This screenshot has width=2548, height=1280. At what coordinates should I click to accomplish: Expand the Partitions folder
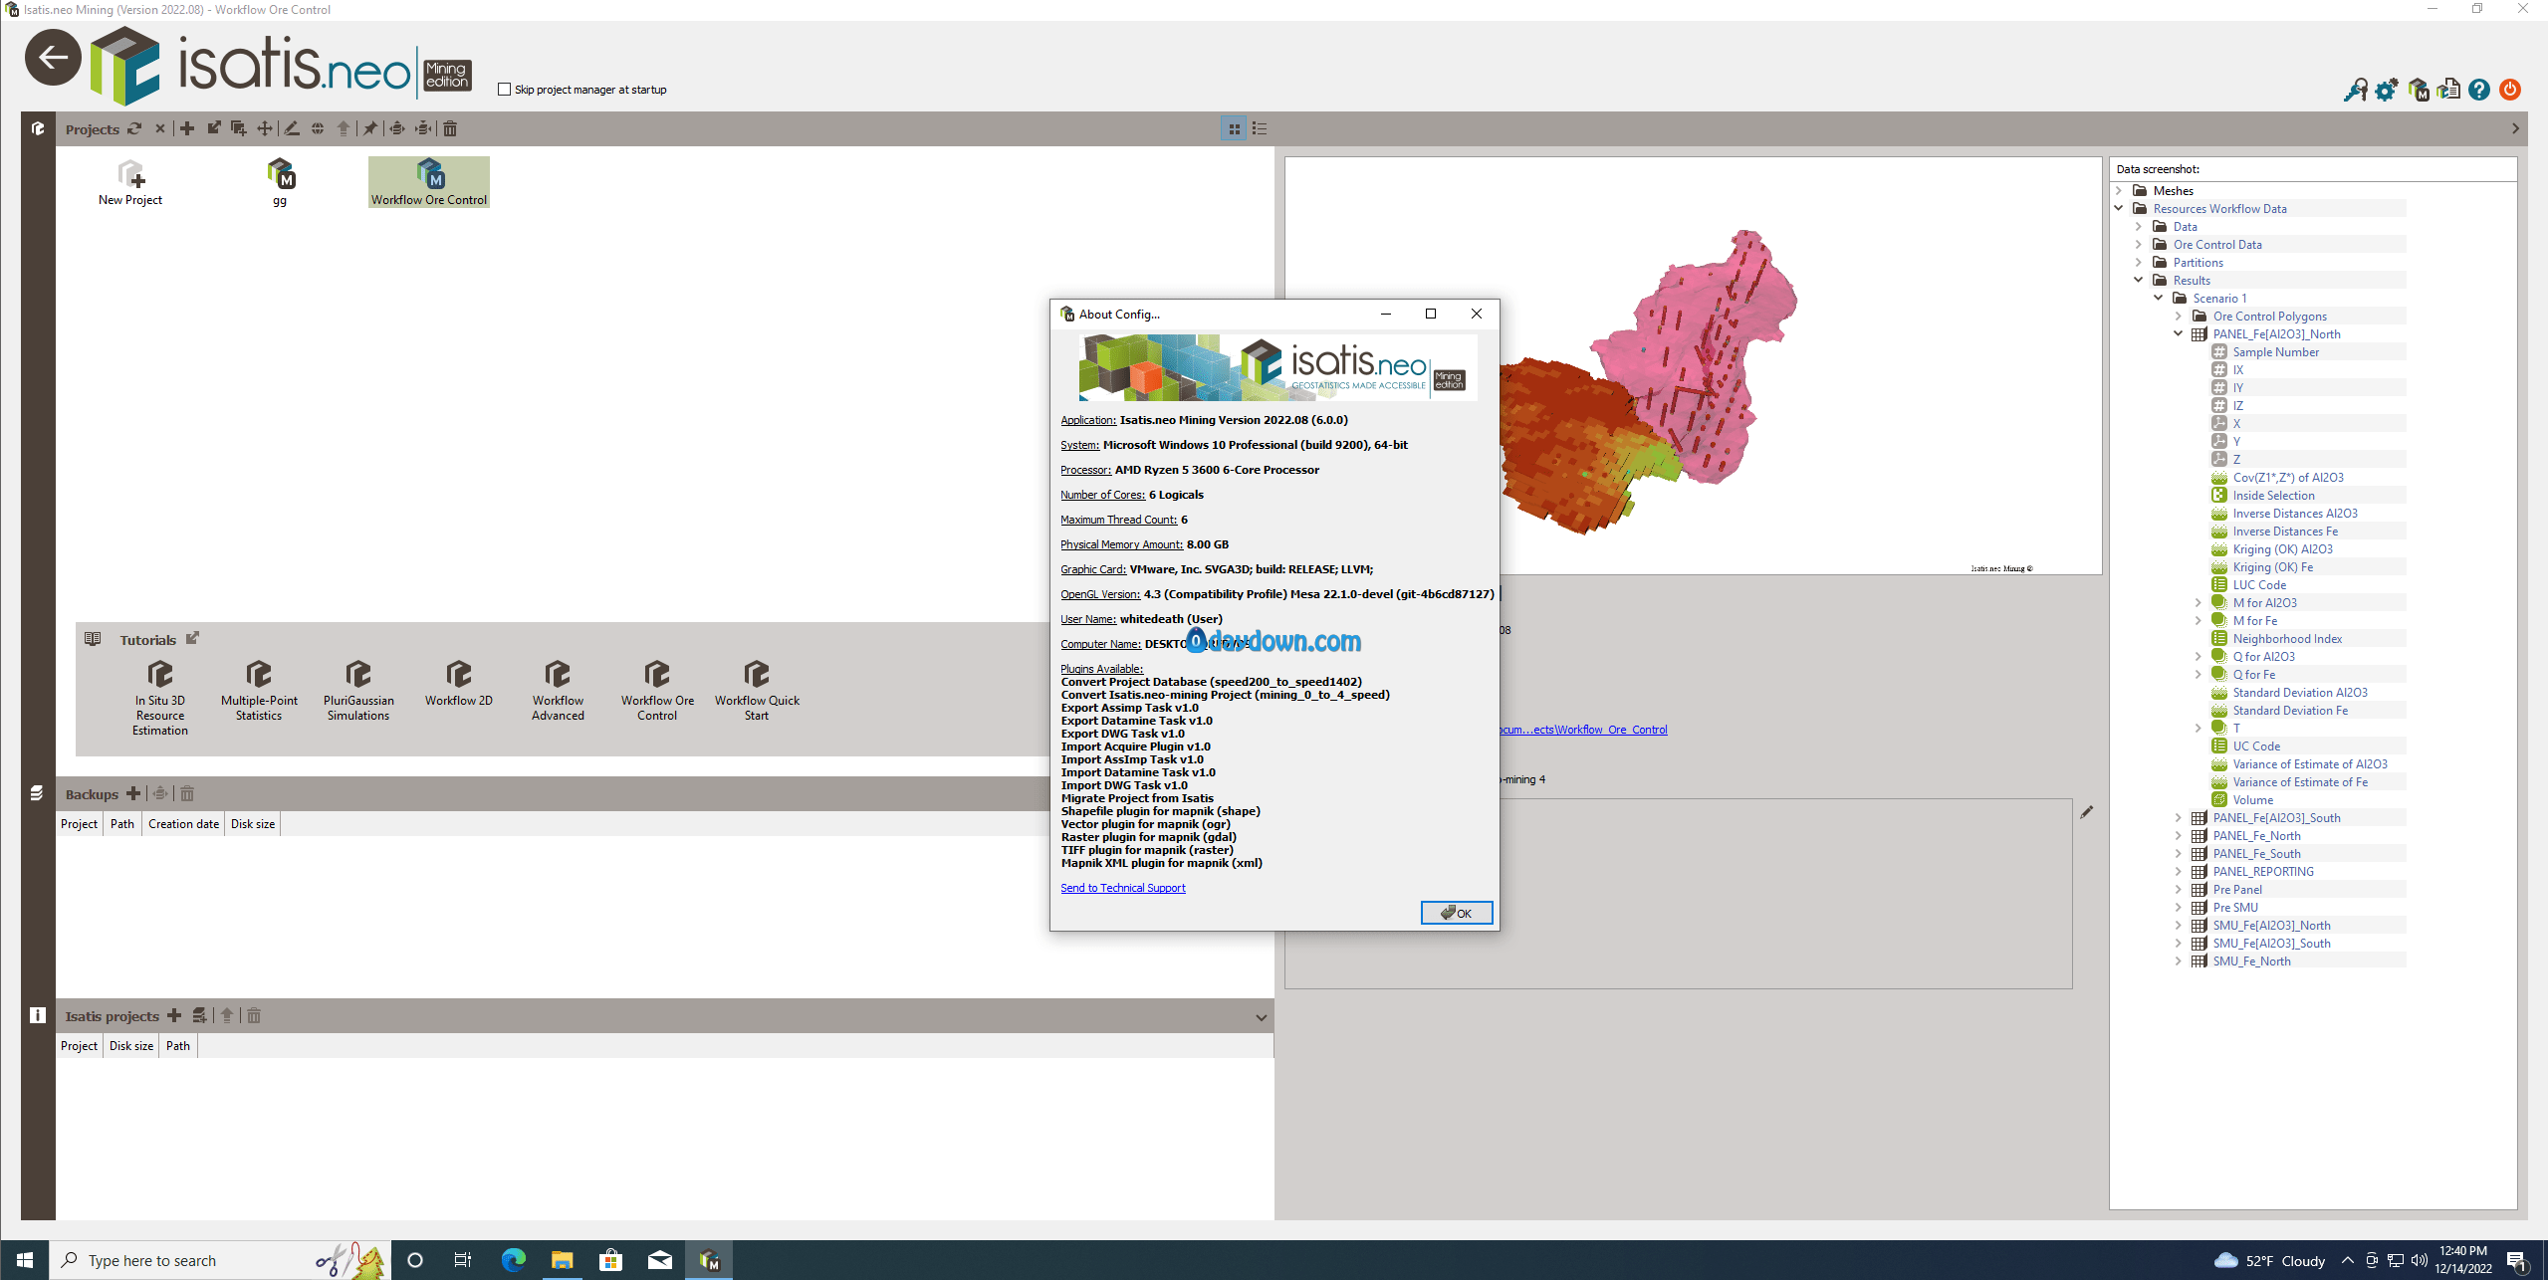click(2139, 263)
